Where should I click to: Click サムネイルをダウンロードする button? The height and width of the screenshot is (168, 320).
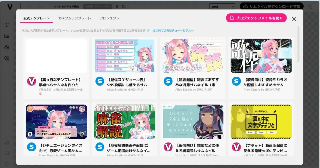pos(272,7)
